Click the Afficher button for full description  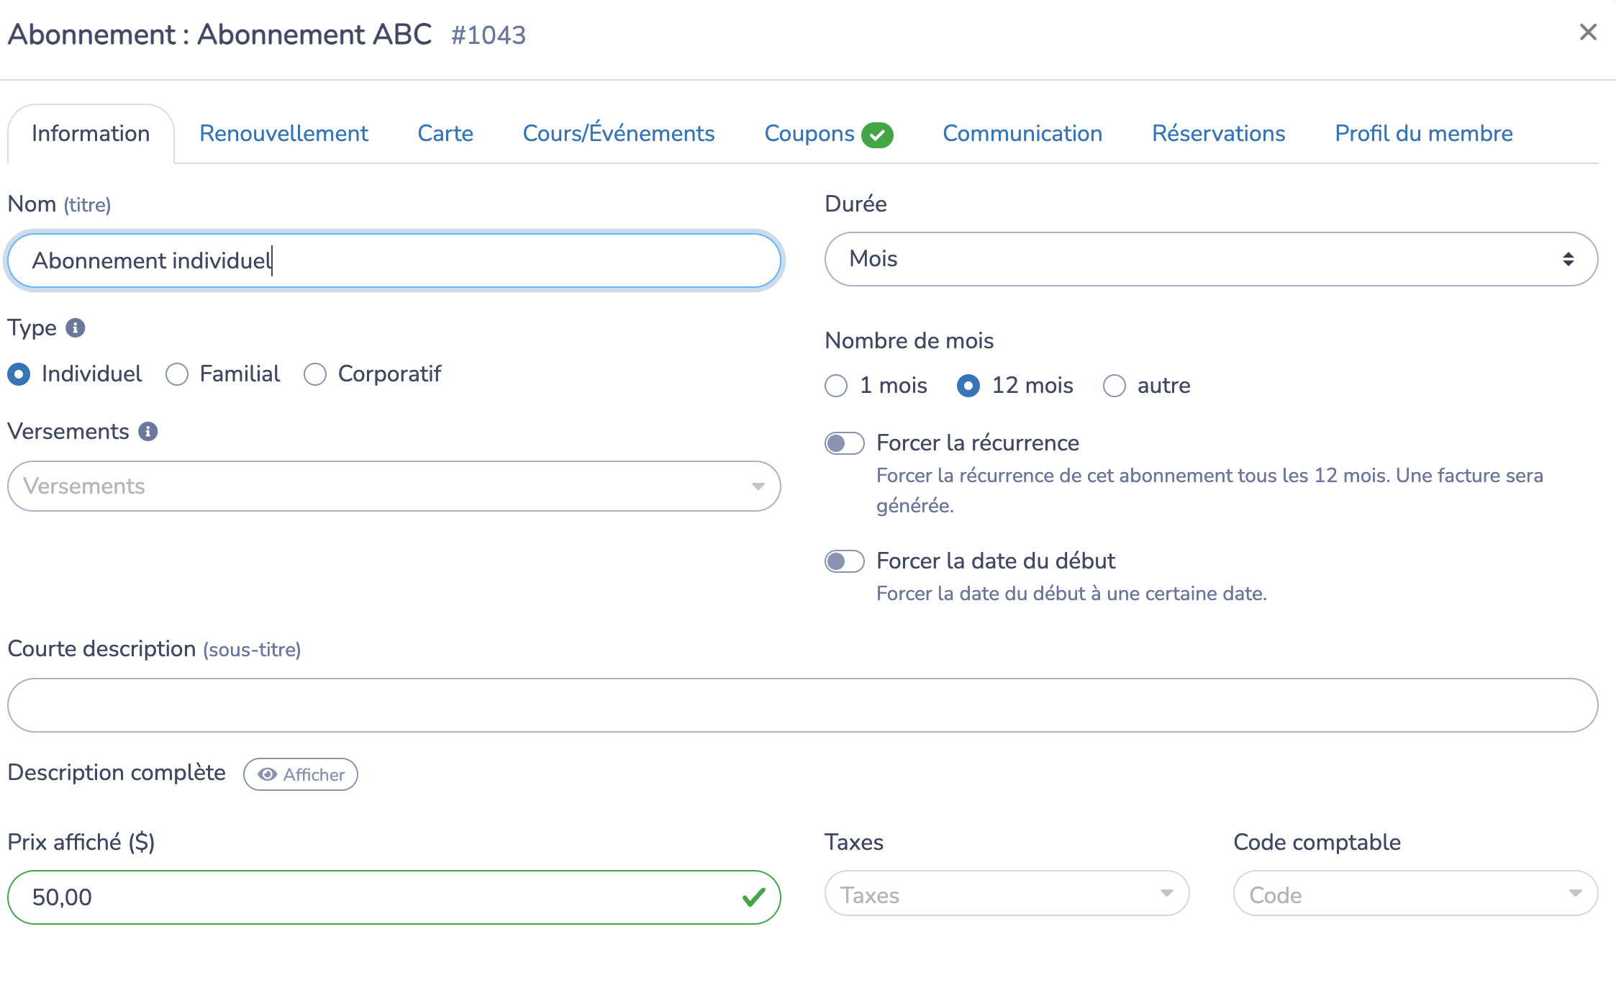[301, 774]
